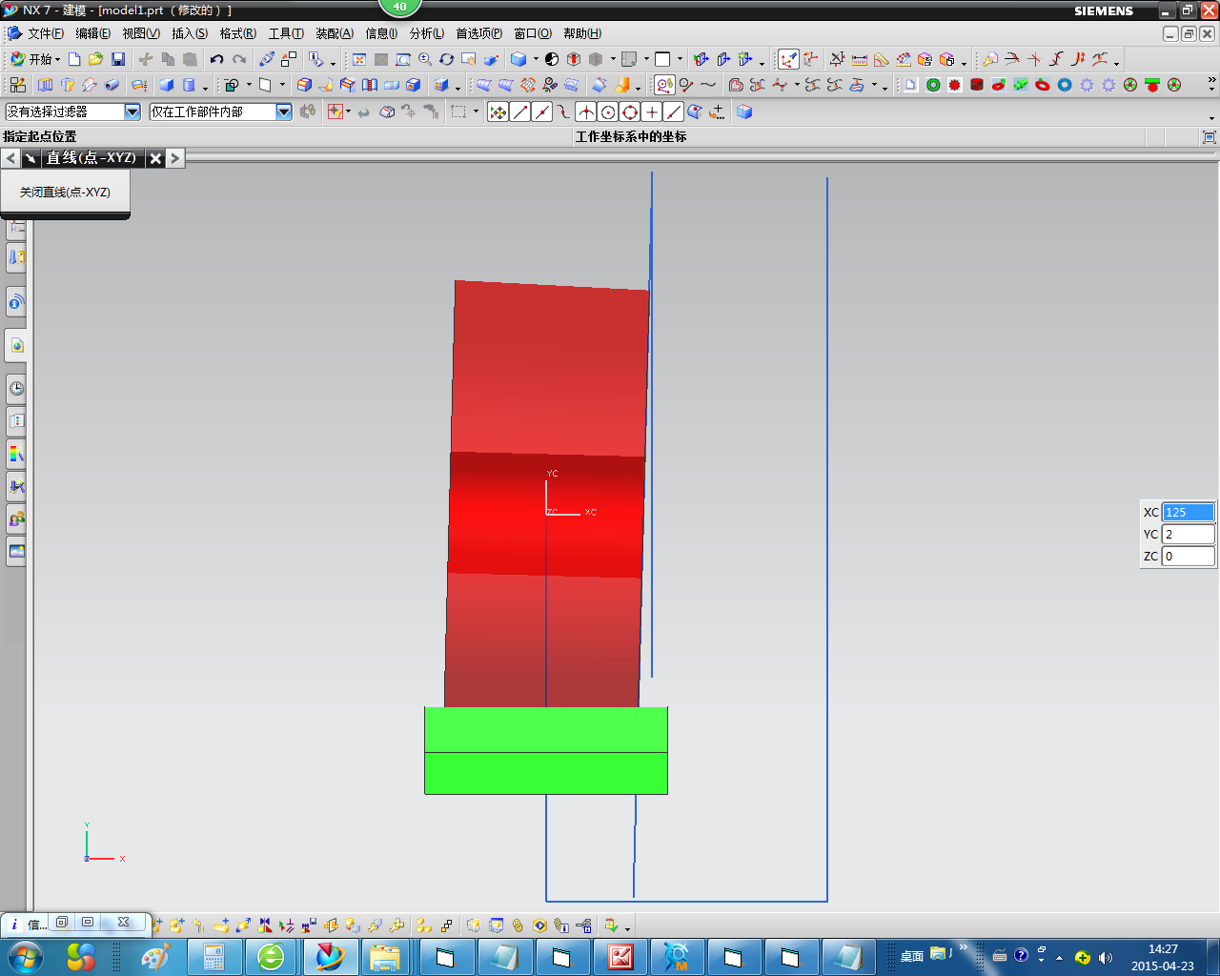Toggle enable snap points button
The image size is (1220, 976).
pos(498,112)
